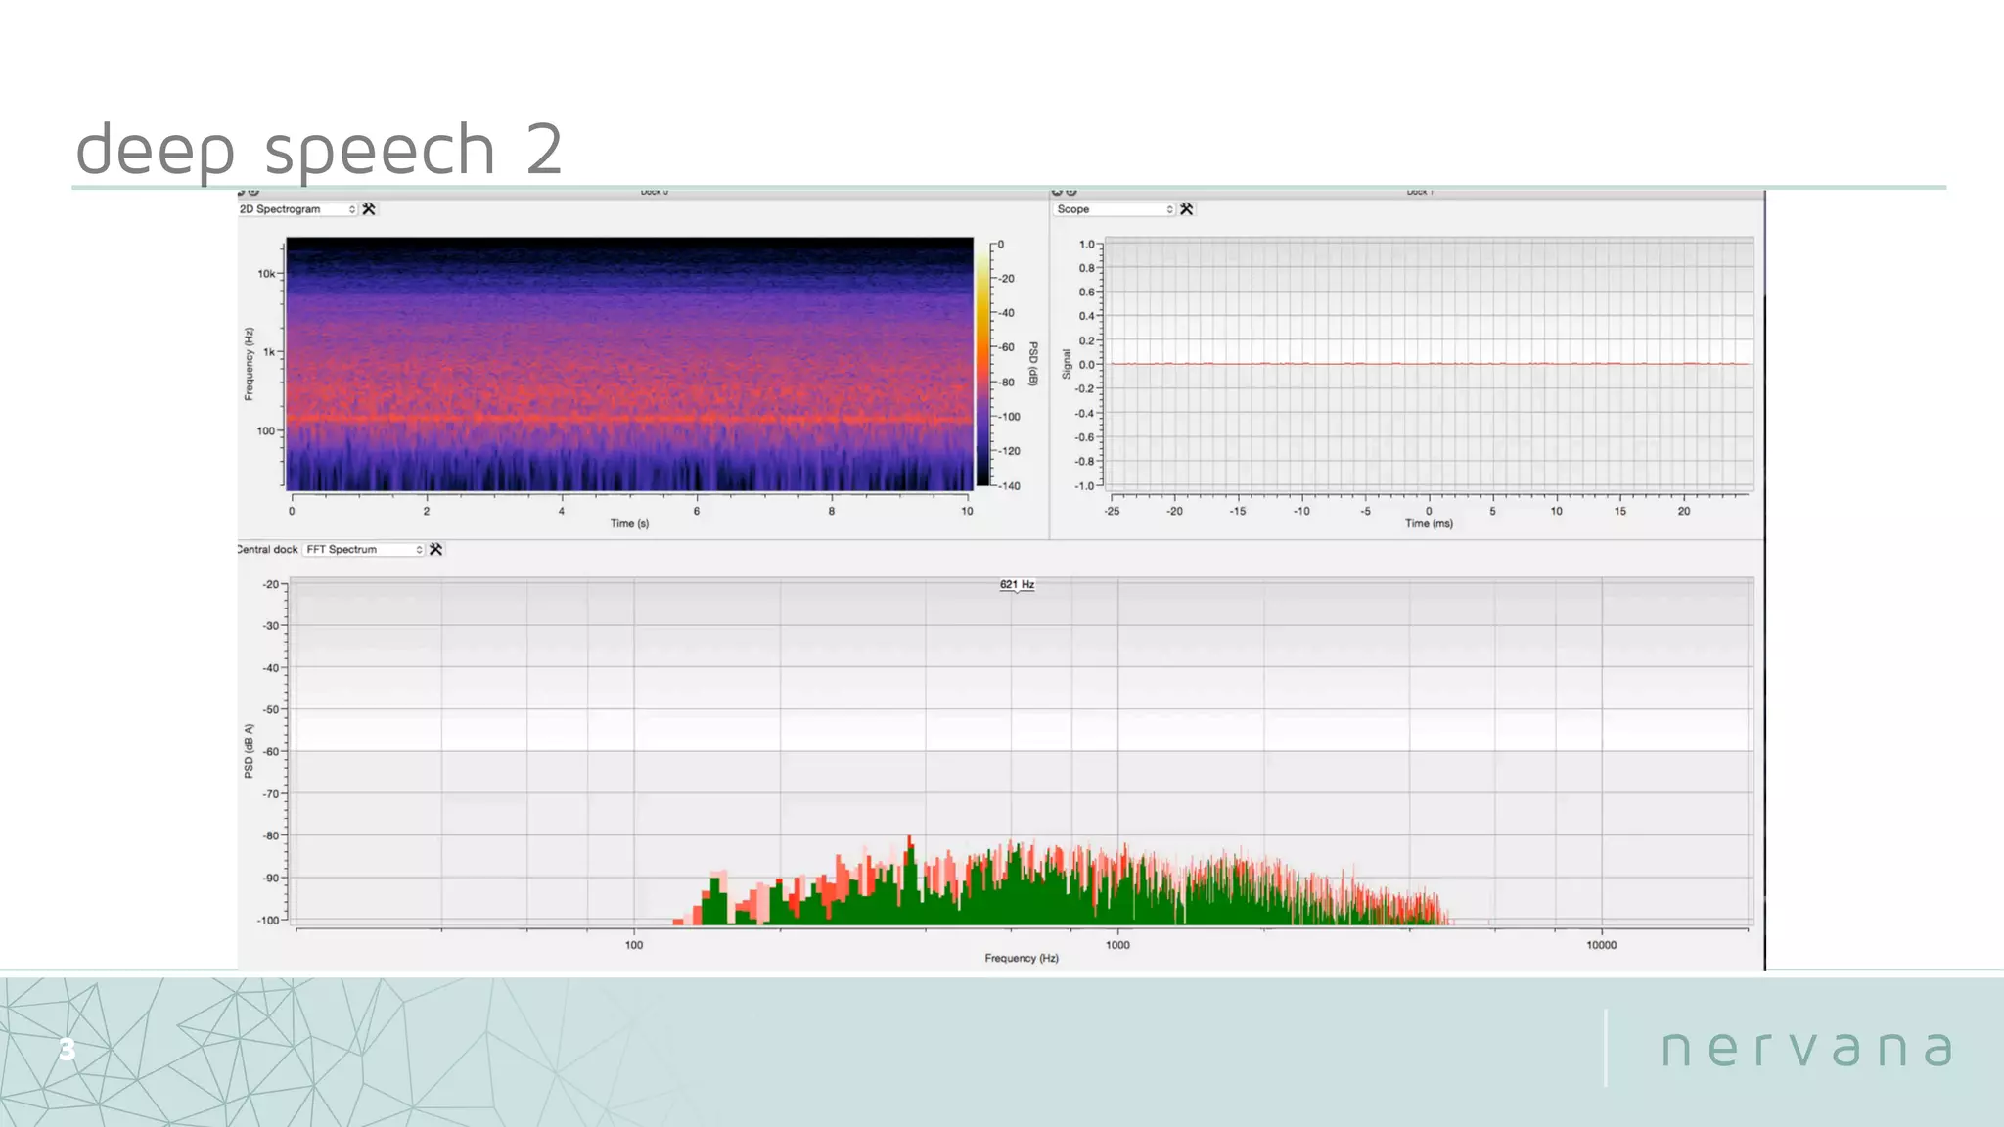Viewport: 2004px width, 1127px height.
Task: Open the FFT Spectrum widget type dropdown
Action: coord(364,550)
